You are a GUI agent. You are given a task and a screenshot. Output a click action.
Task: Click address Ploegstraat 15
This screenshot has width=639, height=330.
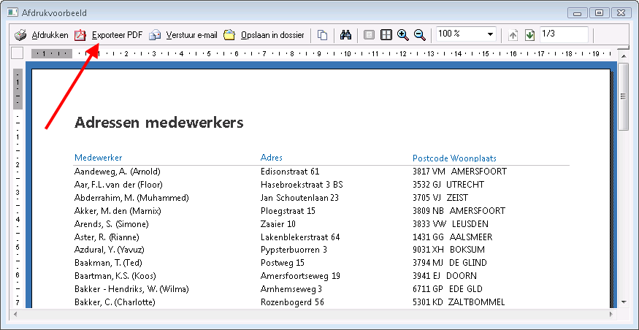pyautogui.click(x=288, y=211)
